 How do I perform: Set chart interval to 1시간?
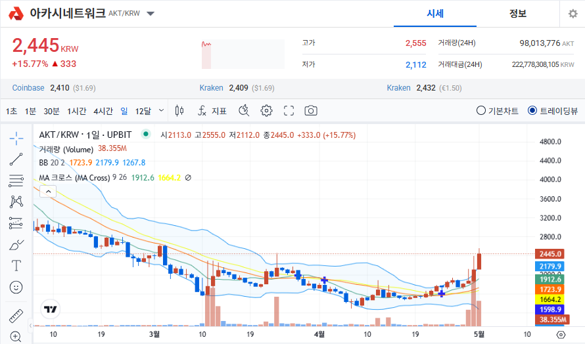[76, 111]
